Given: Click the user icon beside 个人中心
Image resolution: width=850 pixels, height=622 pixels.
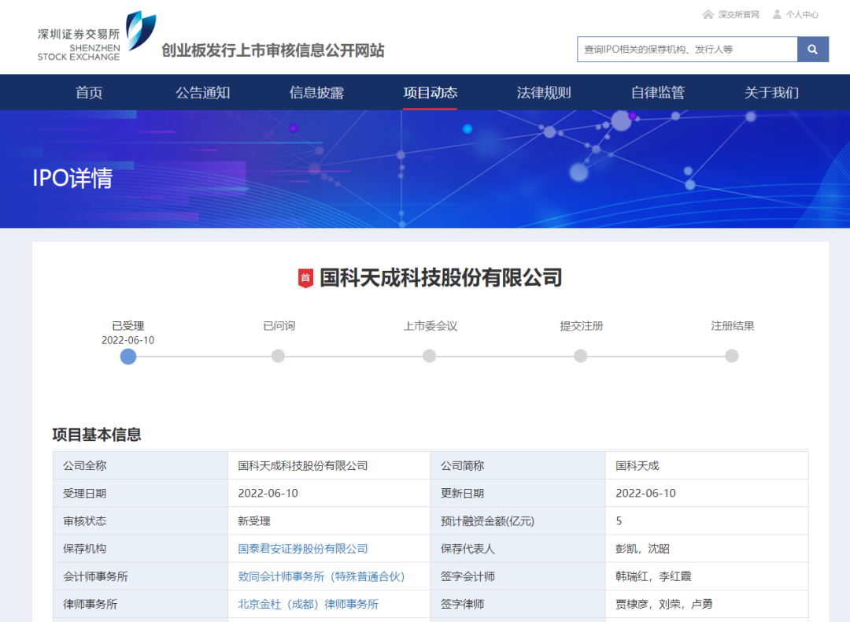Looking at the screenshot, I should (777, 14).
